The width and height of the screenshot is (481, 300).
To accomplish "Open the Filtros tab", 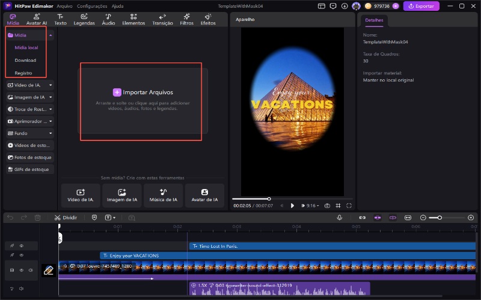I will tap(186, 20).
